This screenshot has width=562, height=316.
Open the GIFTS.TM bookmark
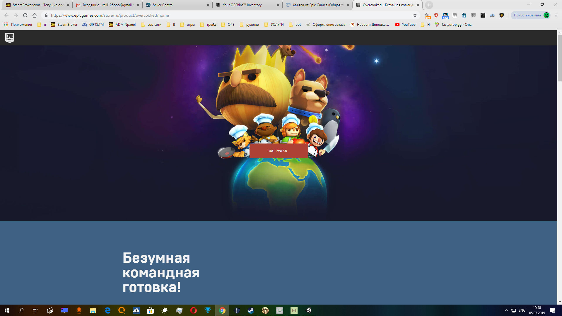93,25
